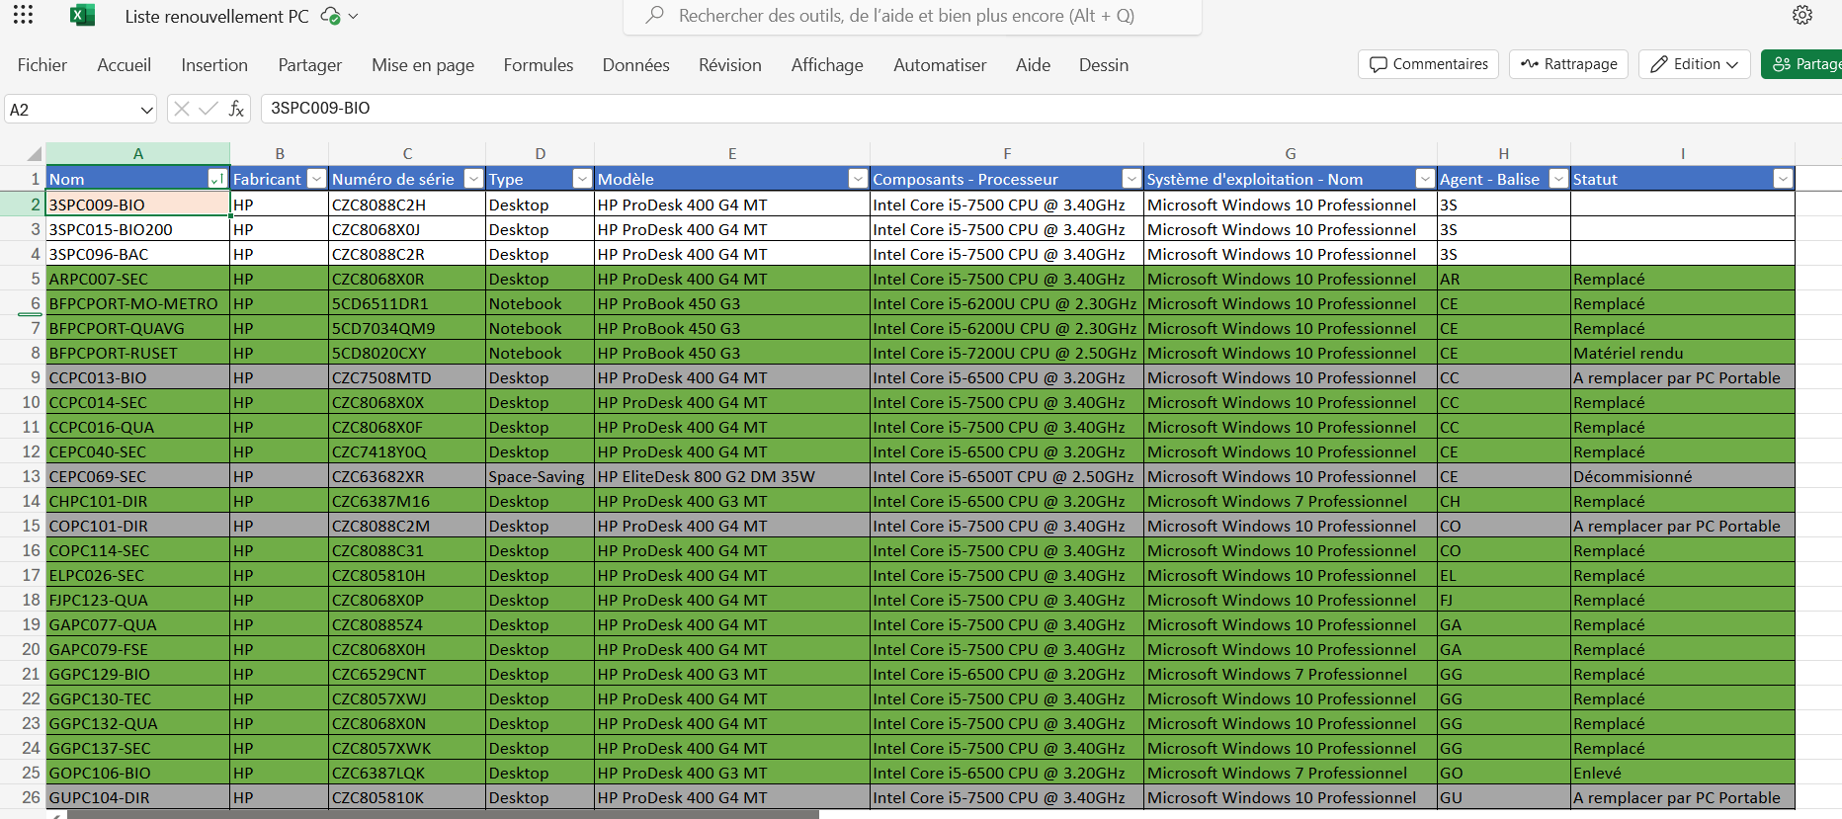Switch to the Insertion tab

pyautogui.click(x=214, y=65)
